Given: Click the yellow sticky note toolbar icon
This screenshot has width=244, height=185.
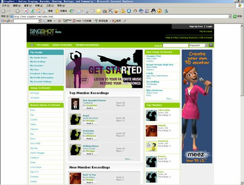Looking at the screenshot, I should click(99, 11).
